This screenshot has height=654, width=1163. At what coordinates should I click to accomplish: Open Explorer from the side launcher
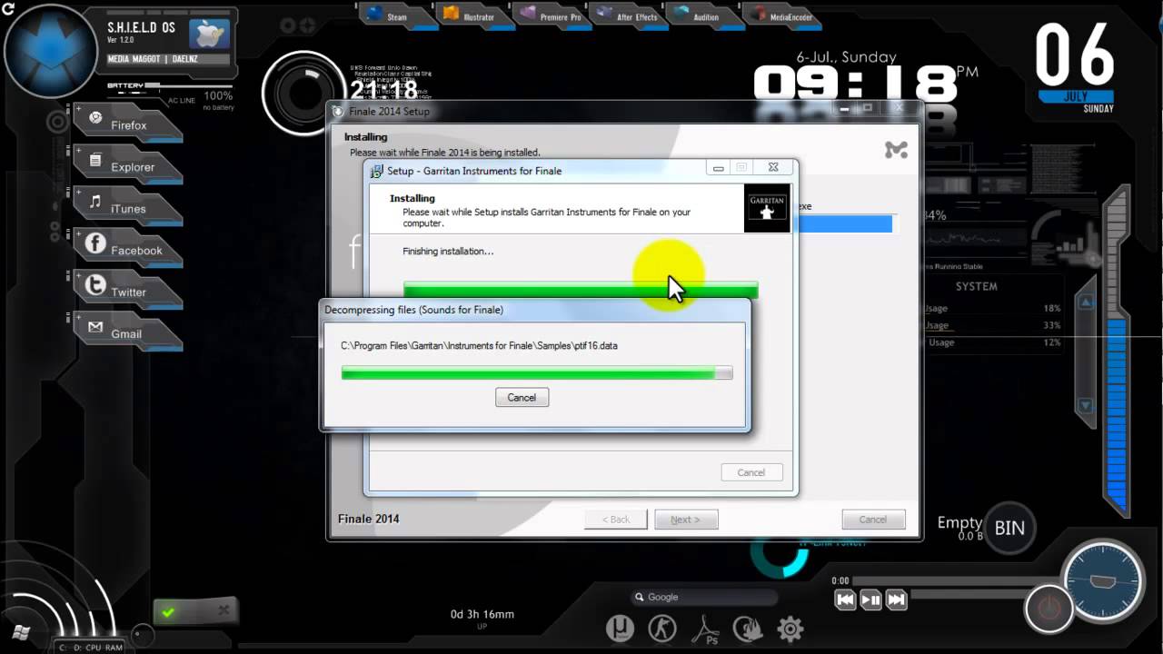pyautogui.click(x=127, y=166)
